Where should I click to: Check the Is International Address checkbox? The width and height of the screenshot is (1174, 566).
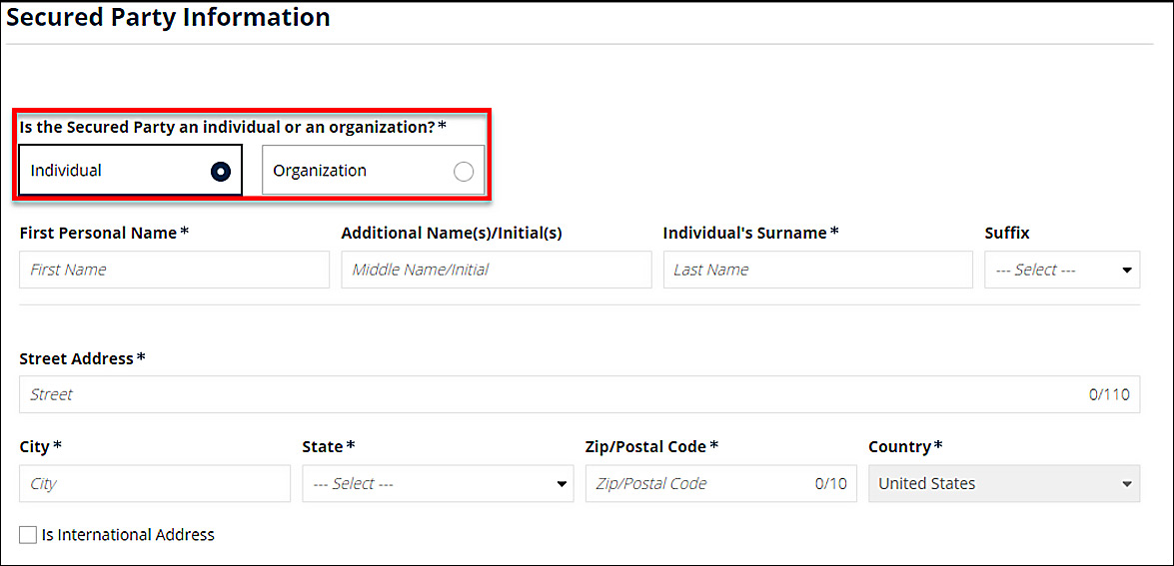[x=28, y=535]
